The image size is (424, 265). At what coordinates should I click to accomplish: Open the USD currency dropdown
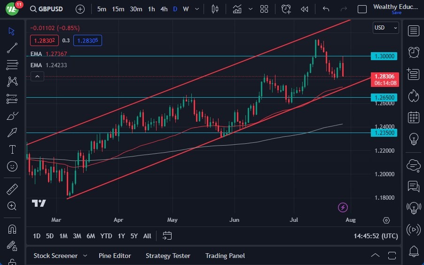[x=385, y=28]
